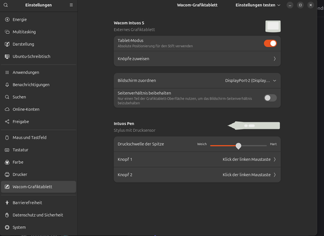Viewport: 324px width, 236px height.
Task: Click the Energie icon in sidebar
Action: tap(7, 20)
